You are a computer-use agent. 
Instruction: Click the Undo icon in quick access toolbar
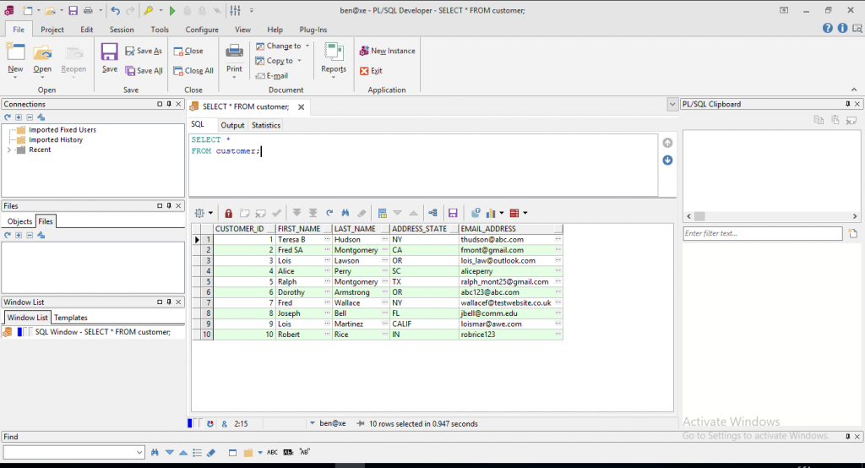tap(115, 11)
